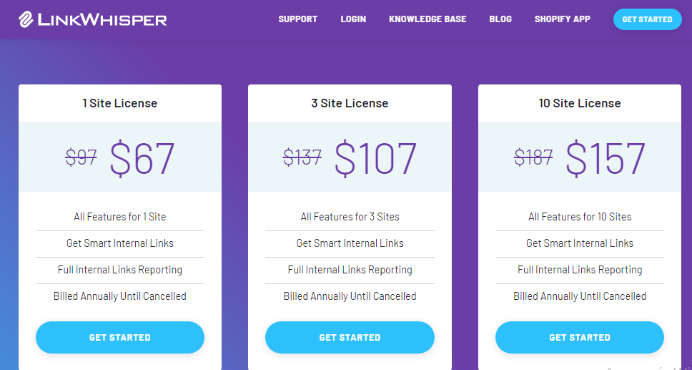Open the Knowledge Base menu item
The width and height of the screenshot is (692, 370).
(427, 19)
